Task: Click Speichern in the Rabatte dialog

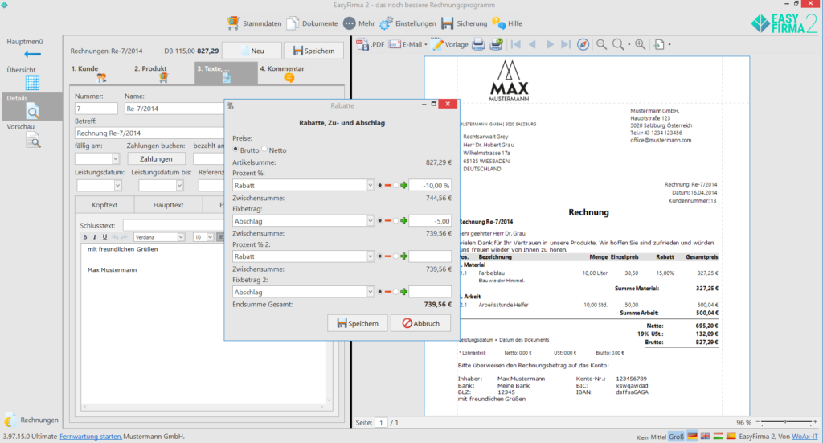Action: (358, 323)
